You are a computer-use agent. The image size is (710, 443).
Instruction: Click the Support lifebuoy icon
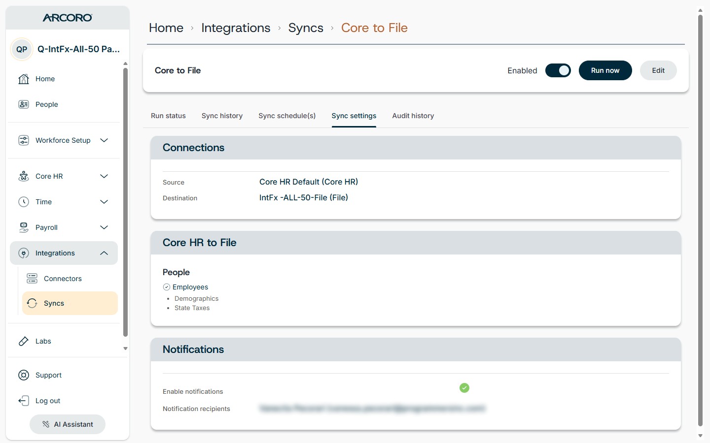24,375
